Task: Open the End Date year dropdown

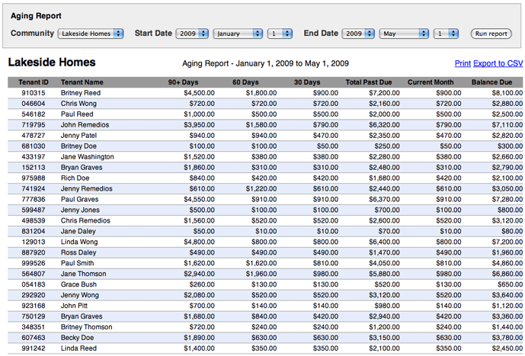Action: (358, 34)
